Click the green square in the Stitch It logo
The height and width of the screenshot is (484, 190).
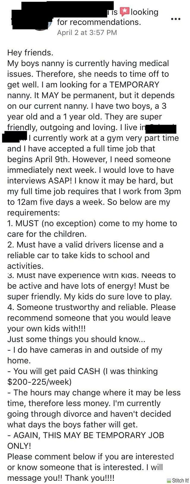click(169, 482)
